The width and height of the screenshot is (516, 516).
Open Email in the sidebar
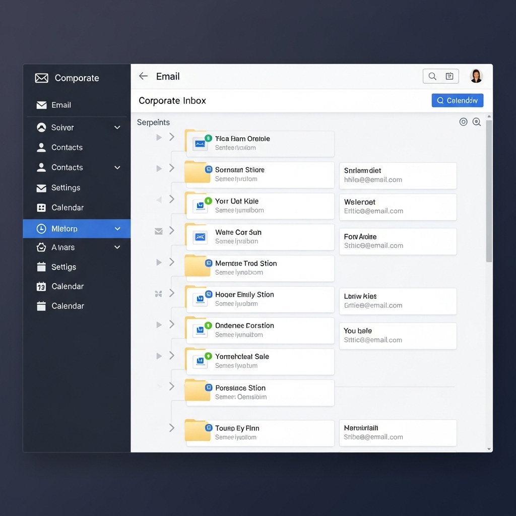coord(61,105)
